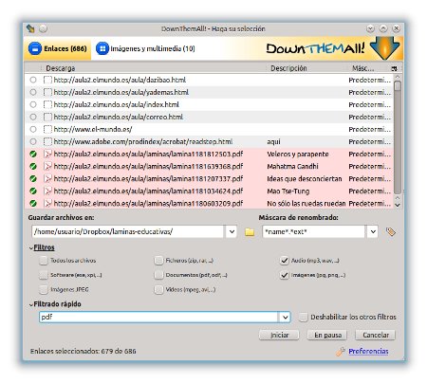The image size is (427, 383).
Task: Click PDF icon of lamina1181034624.pdf
Action: pos(47,191)
